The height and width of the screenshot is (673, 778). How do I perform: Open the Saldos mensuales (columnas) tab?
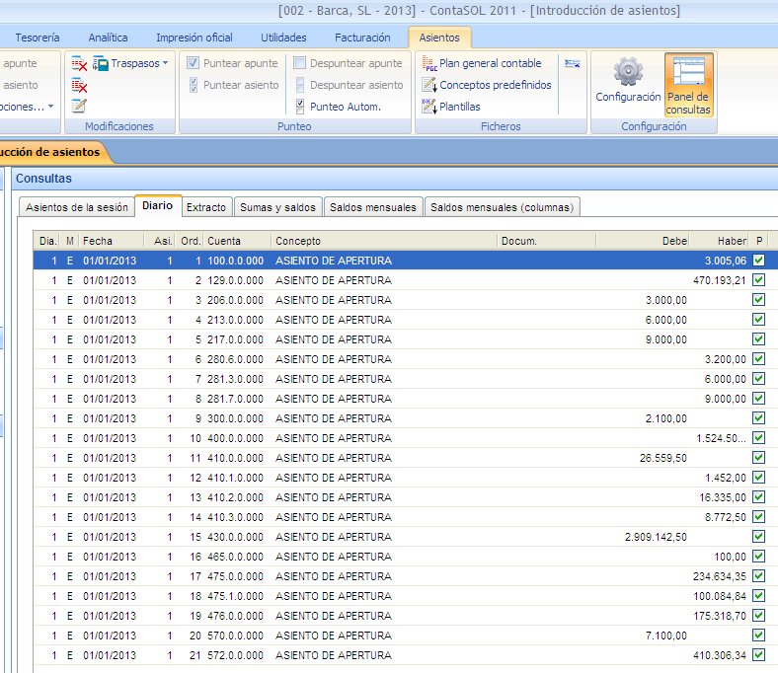coord(503,207)
